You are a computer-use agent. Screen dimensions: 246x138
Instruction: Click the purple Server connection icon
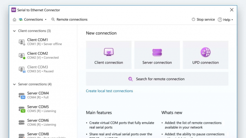[x=157, y=52]
